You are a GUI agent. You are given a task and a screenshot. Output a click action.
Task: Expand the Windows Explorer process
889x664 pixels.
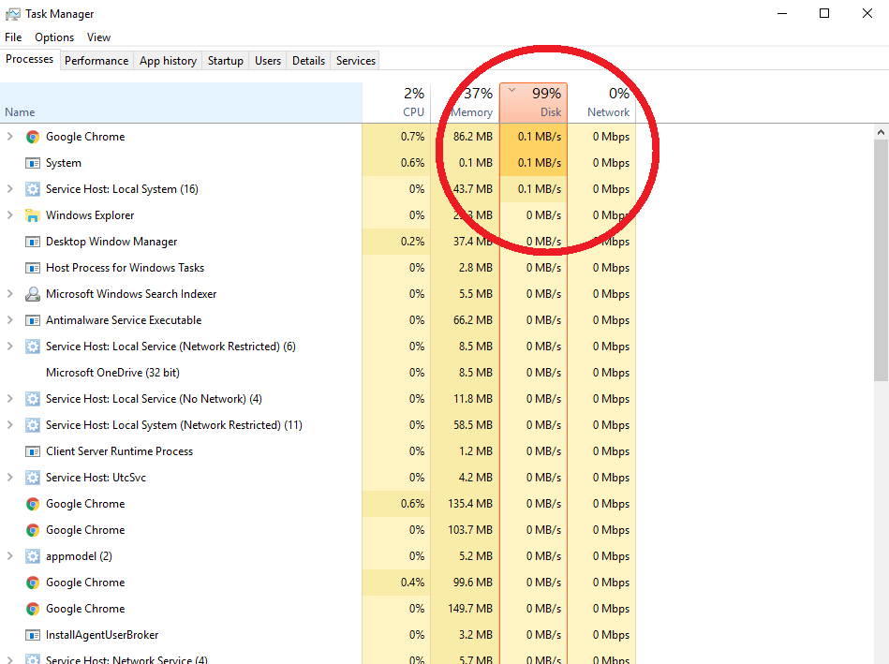point(9,214)
